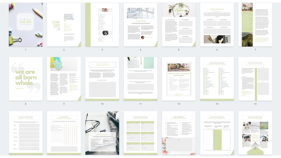Select page 6 The Journey thumbnail

[217, 25]
